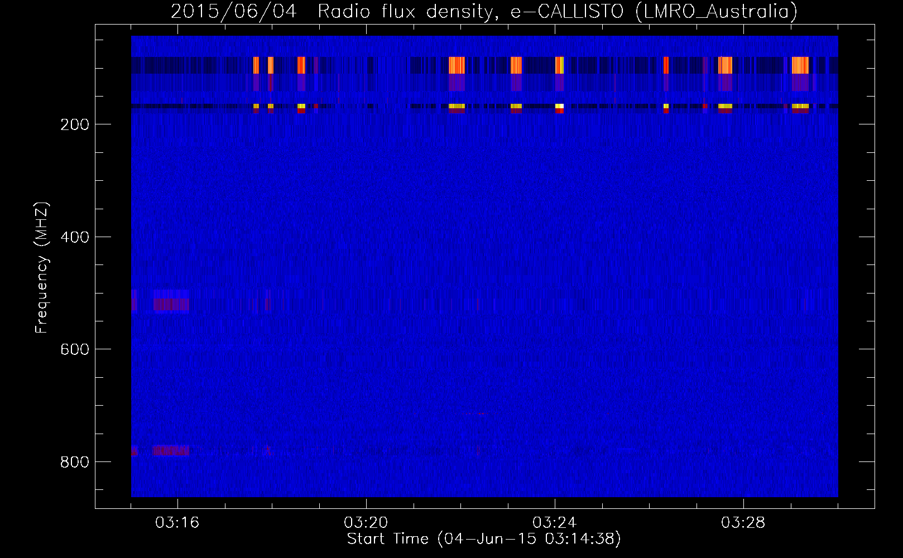This screenshot has width=903, height=558.
Task: Click the 400 frequency tick label
Action: [74, 237]
